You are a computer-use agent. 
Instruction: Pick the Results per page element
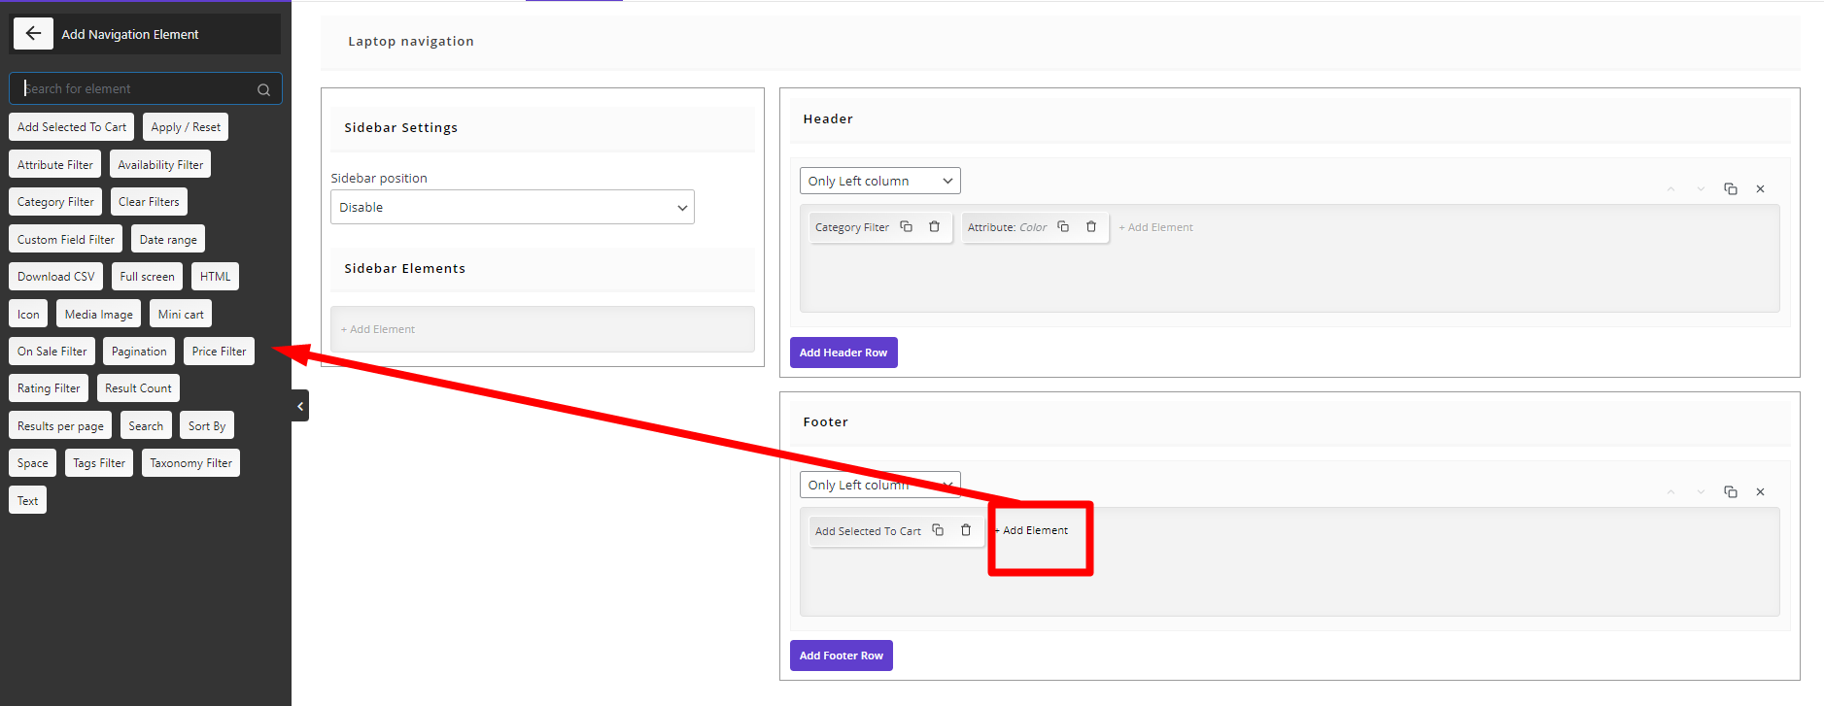point(60,426)
